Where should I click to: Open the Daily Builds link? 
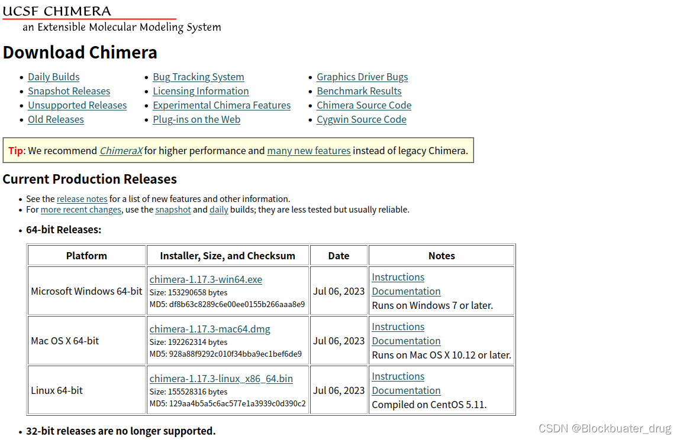click(x=54, y=77)
